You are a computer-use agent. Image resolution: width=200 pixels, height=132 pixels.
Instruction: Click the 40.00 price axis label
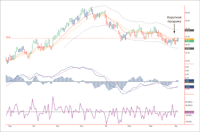coord(188,13)
